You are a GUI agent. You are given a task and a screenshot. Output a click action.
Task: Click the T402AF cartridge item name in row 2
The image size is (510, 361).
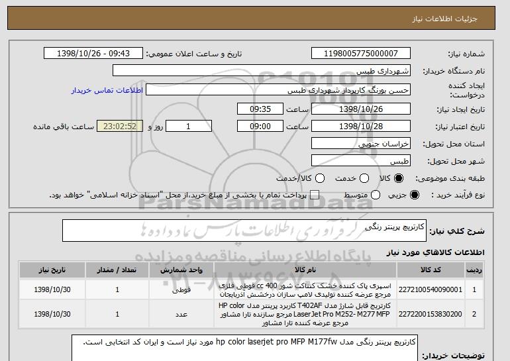[x=305, y=314]
